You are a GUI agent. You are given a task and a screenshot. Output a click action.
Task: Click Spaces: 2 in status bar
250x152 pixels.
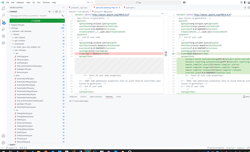point(241,148)
